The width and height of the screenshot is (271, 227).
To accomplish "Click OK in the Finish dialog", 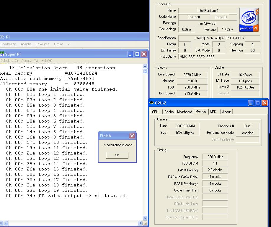I will [x=117, y=155].
